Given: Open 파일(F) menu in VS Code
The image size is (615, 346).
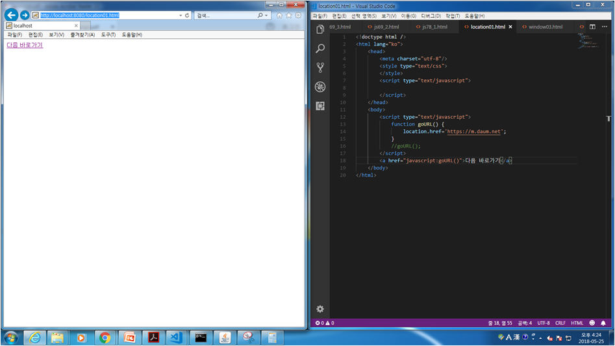Looking at the screenshot, I should (x=320, y=16).
